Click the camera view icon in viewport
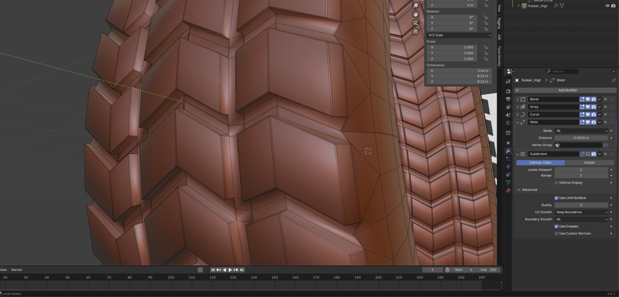Viewport: 619px width, 297px height. [415, 23]
